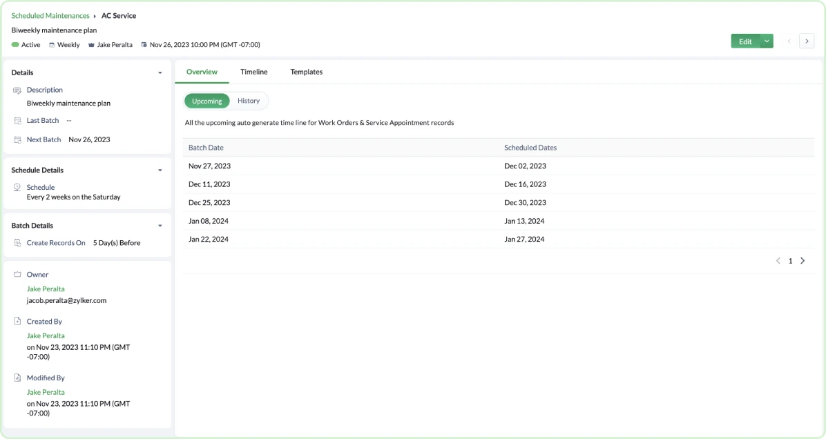Screen dimensions: 826x439
Task: Click the Modified By document icon
Action: click(18, 378)
